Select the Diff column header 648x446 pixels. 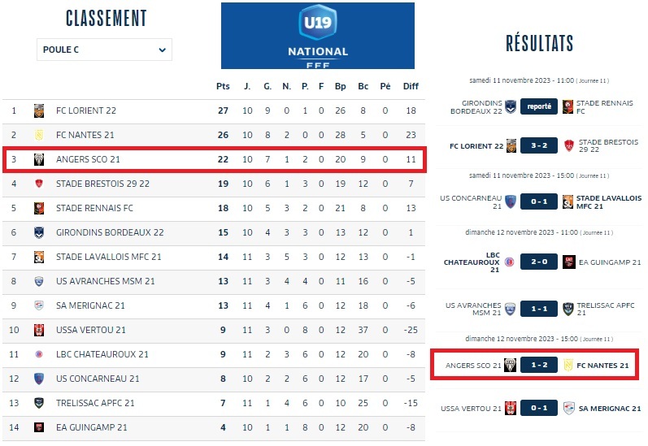[411, 86]
